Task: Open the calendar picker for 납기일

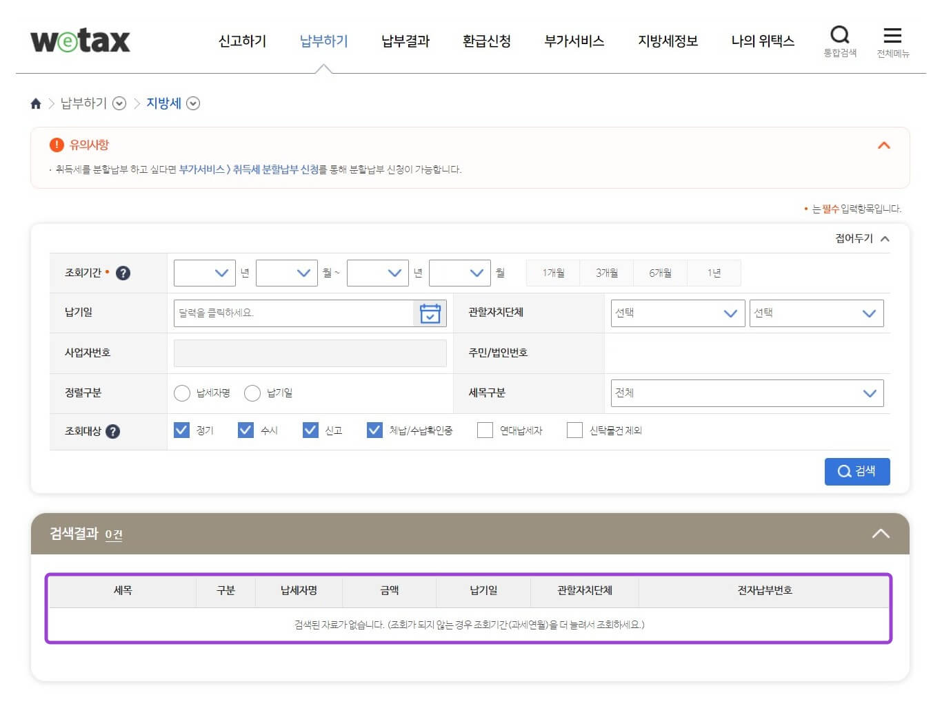Action: [430, 313]
